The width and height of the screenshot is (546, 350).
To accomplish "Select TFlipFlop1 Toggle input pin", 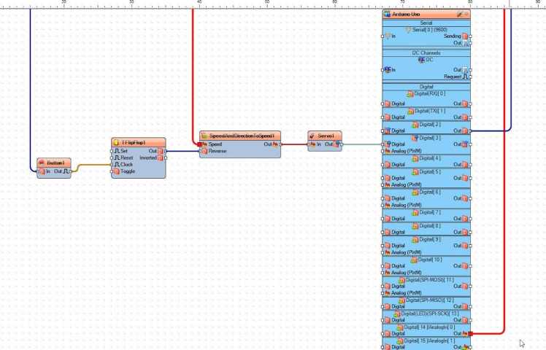I will (x=112, y=171).
